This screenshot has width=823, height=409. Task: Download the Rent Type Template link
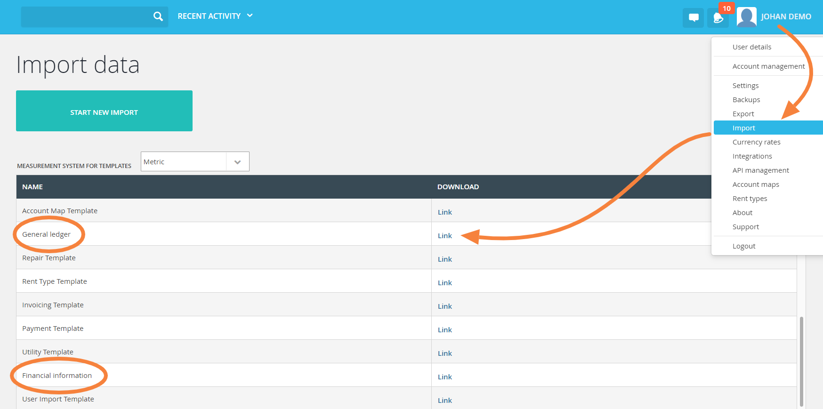[x=444, y=283]
